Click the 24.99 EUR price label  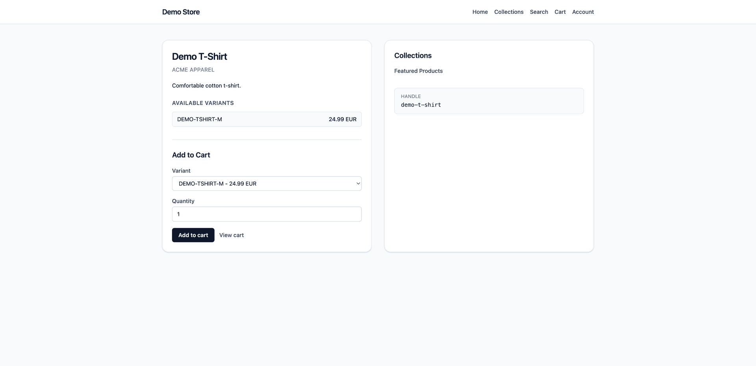click(x=343, y=119)
